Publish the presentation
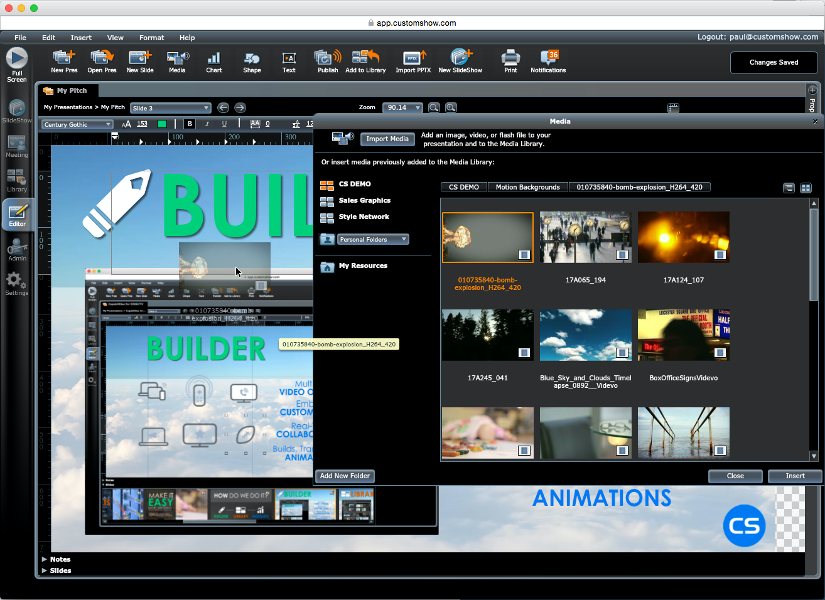 328,62
